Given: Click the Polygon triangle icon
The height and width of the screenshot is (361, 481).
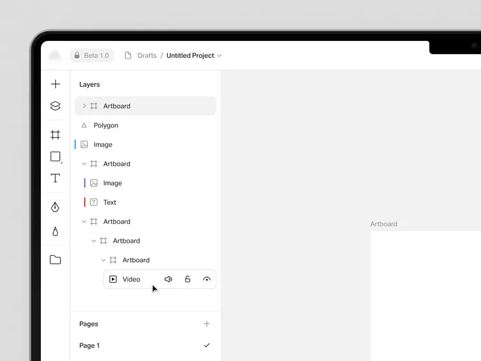Looking at the screenshot, I should pos(84,126).
